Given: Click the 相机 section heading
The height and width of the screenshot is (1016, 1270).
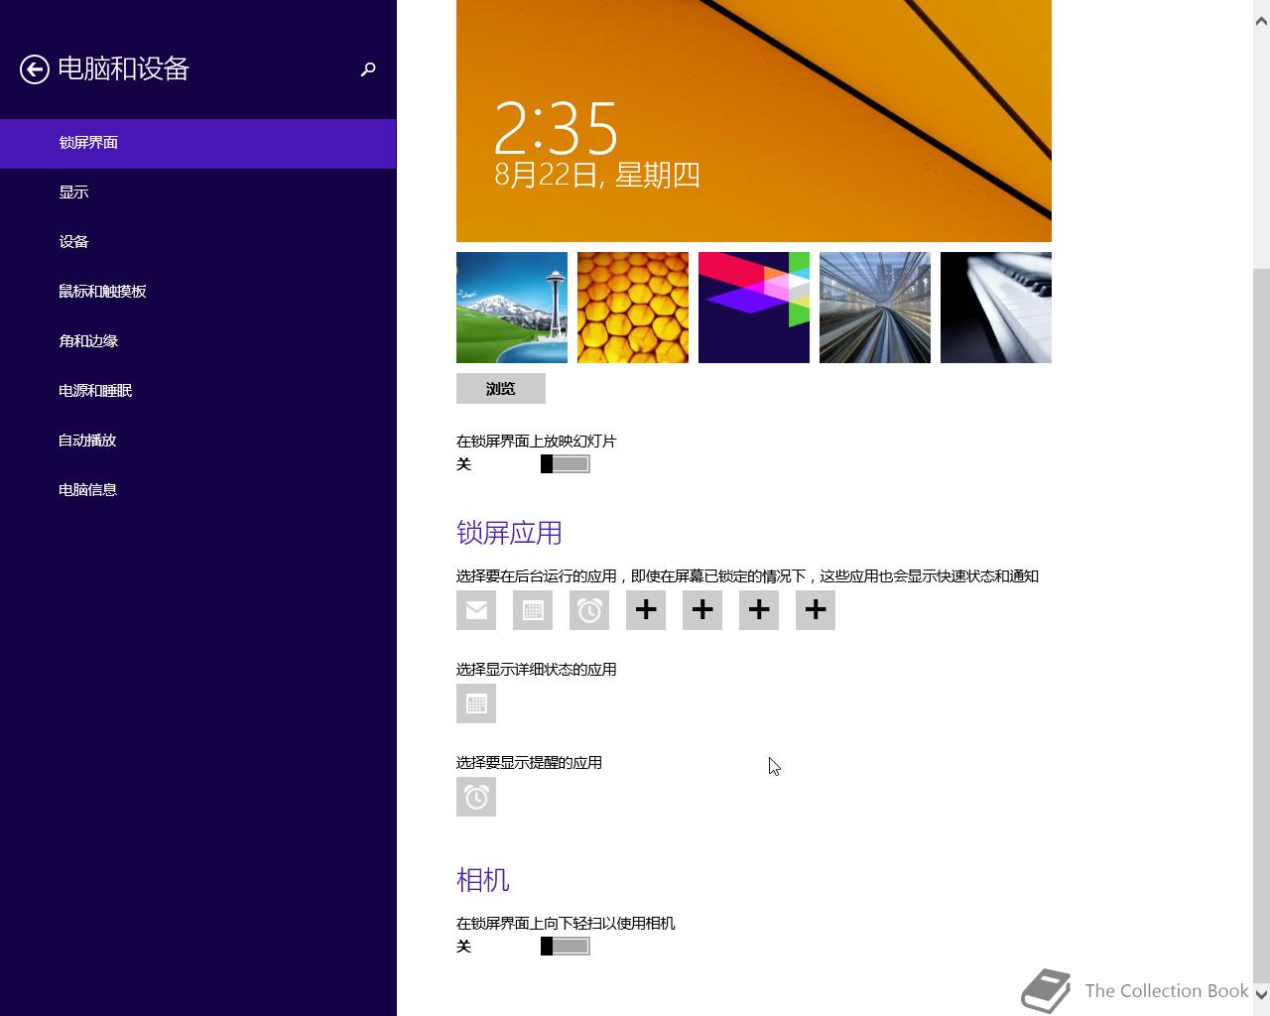Looking at the screenshot, I should pyautogui.click(x=483, y=880).
